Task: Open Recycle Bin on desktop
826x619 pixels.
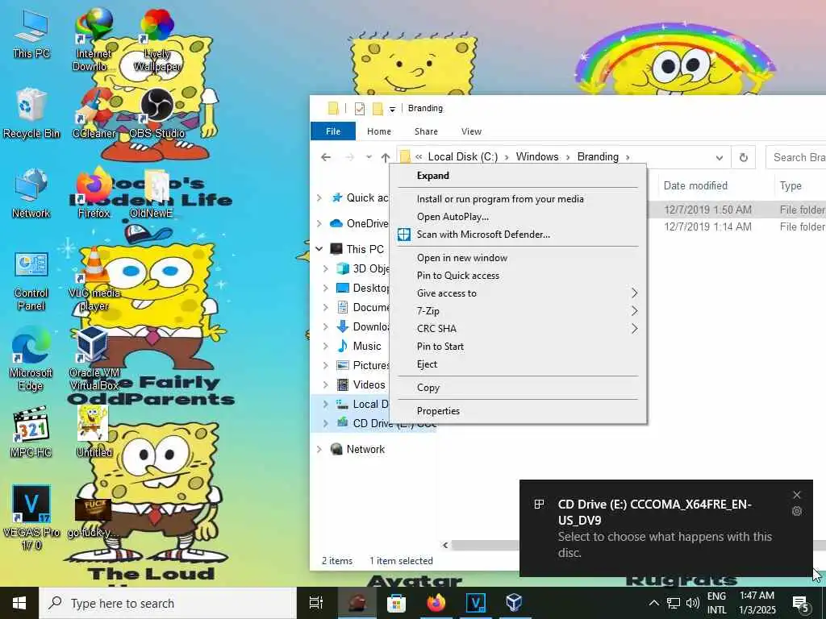Action: click(x=31, y=114)
